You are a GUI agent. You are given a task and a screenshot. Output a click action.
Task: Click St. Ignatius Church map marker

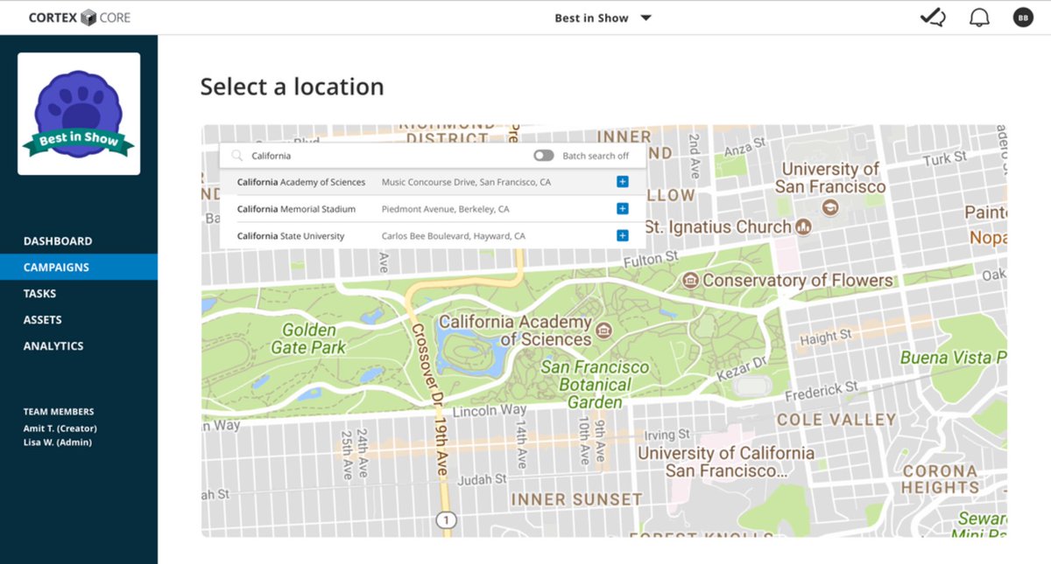pyautogui.click(x=803, y=227)
